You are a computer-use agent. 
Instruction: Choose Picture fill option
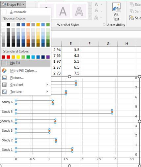(x=26, y=78)
